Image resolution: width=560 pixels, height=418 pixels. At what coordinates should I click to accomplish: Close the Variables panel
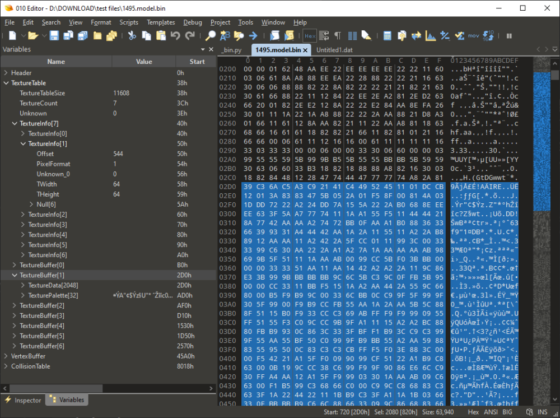coord(211,49)
